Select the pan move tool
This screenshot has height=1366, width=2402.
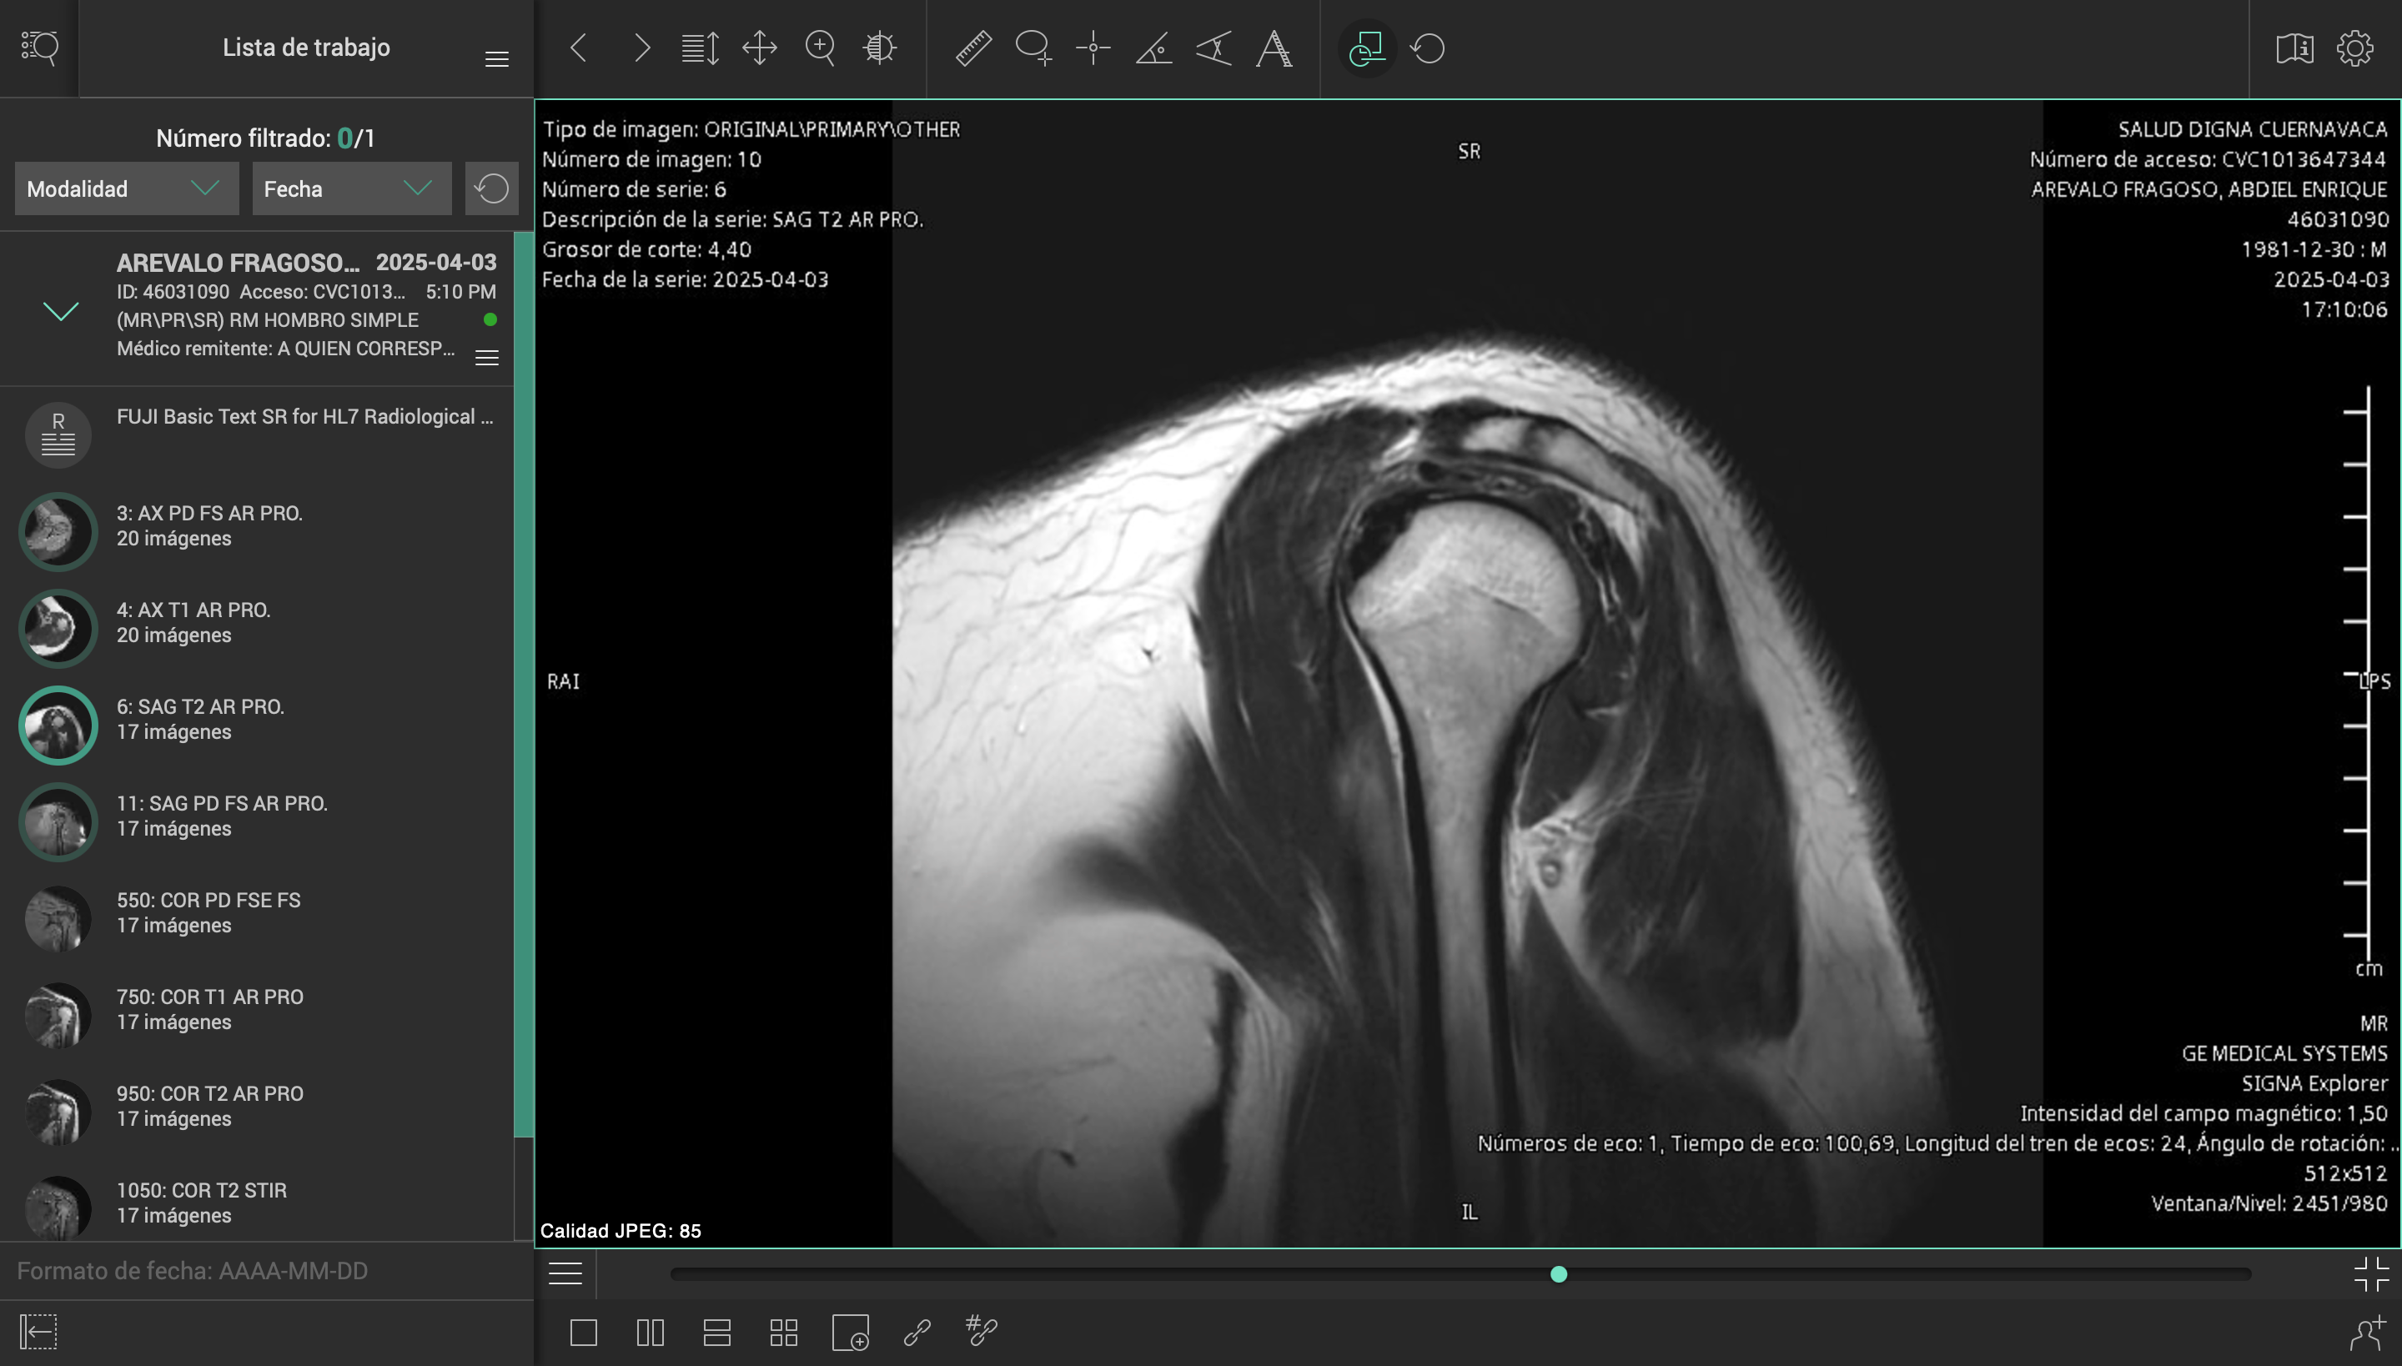(759, 48)
